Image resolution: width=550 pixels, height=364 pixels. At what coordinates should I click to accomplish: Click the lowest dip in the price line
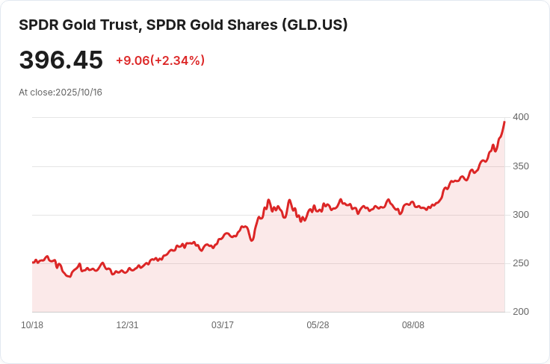tap(69, 277)
